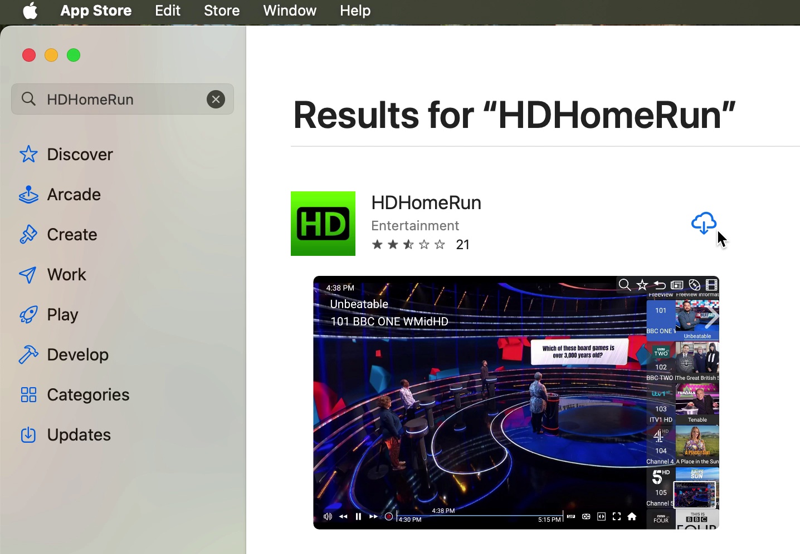Show next screenshot using the chevron arrow
This screenshot has width=800, height=554.
point(711,316)
